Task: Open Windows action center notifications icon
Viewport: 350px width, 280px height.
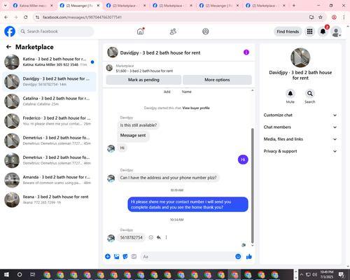Action: 341,274
